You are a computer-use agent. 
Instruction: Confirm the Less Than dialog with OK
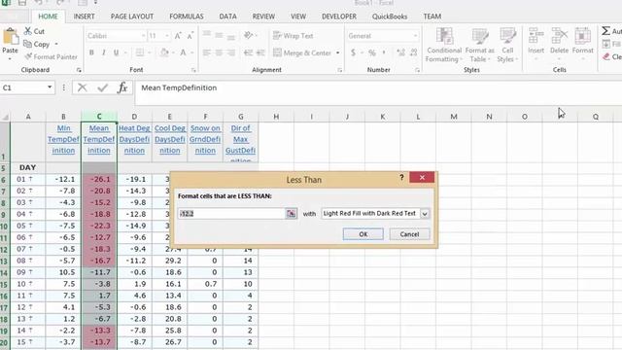[x=363, y=234]
